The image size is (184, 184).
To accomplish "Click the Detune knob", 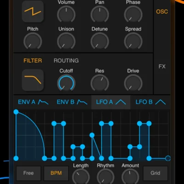I will (100, 41).
